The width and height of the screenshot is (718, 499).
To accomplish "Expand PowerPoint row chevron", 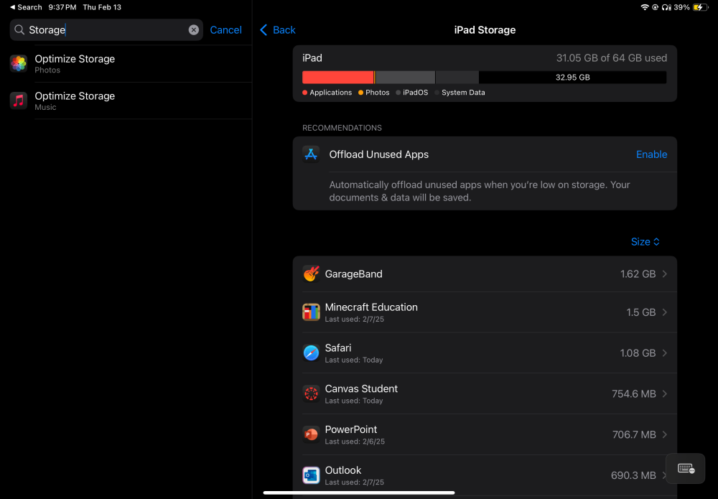I will pos(665,434).
